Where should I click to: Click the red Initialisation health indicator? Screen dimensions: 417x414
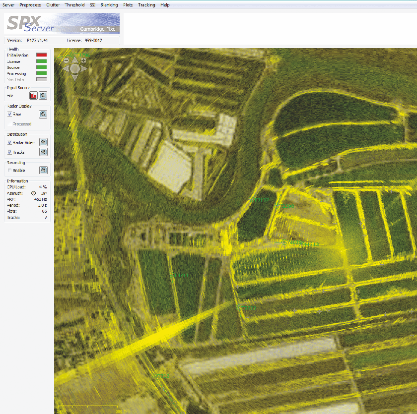tap(41, 55)
